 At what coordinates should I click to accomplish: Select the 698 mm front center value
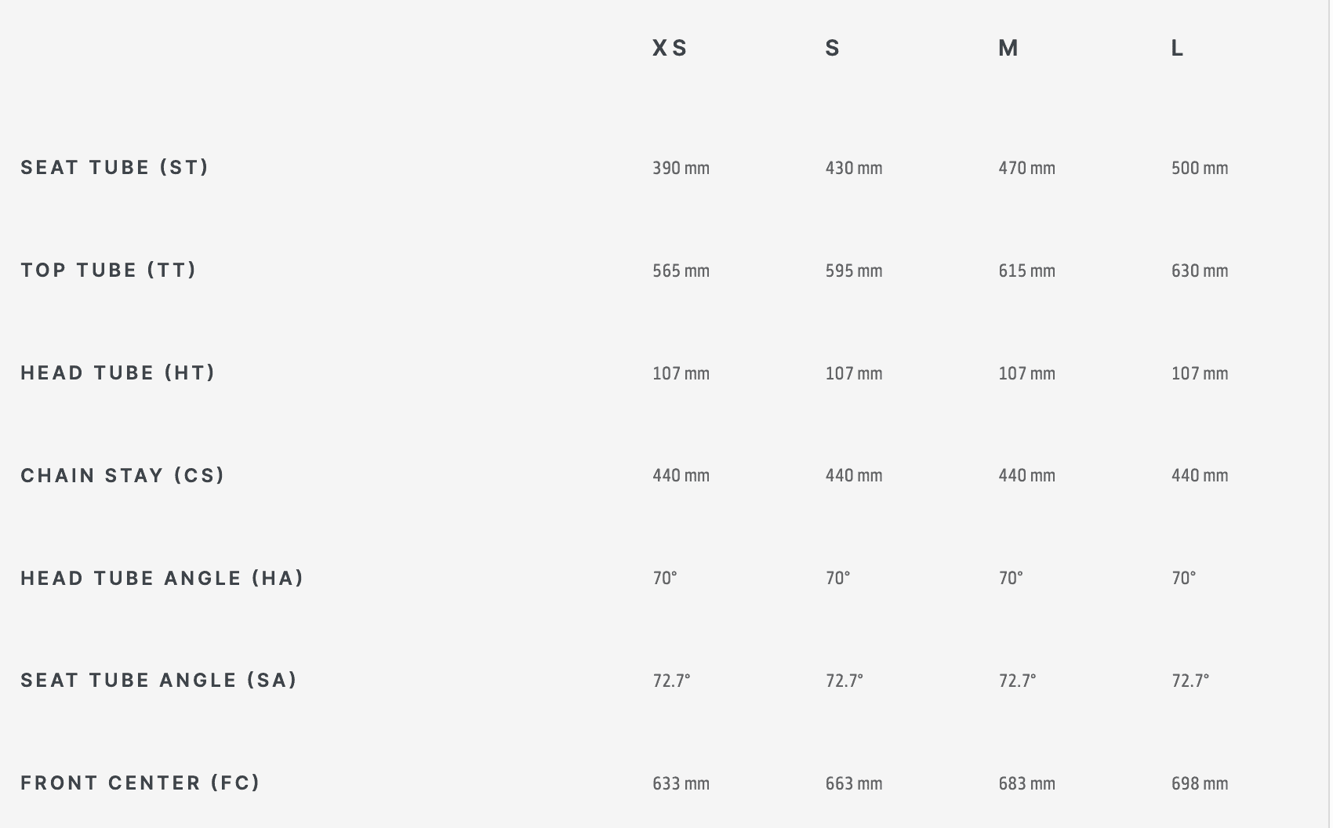tap(1200, 784)
